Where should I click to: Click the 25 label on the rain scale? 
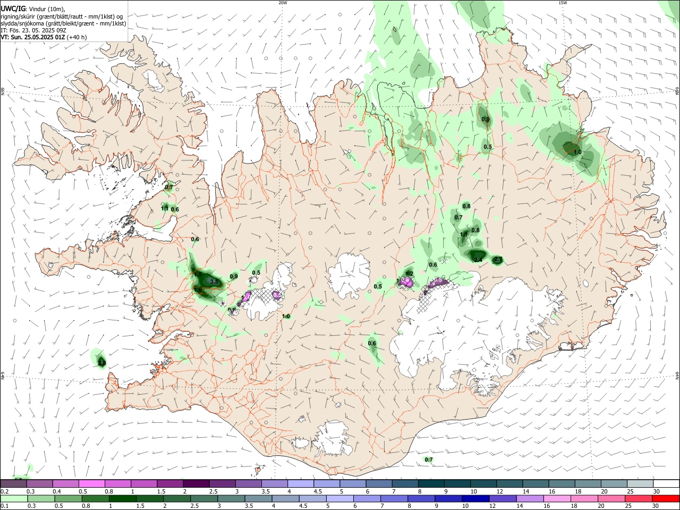click(x=630, y=506)
